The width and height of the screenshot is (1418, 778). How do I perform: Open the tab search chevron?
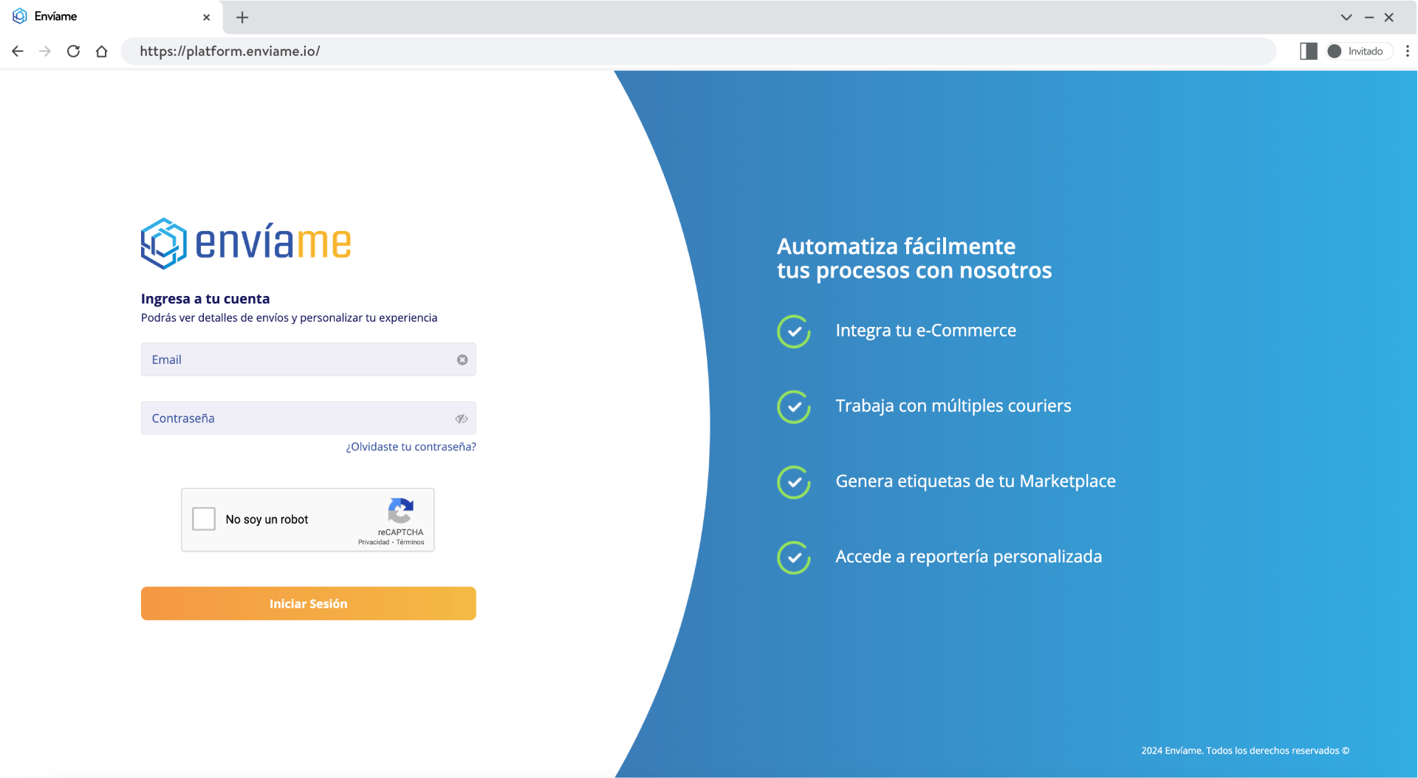click(x=1346, y=17)
